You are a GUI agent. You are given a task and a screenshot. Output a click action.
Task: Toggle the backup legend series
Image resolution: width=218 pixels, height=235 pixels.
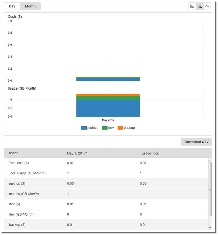(129, 128)
